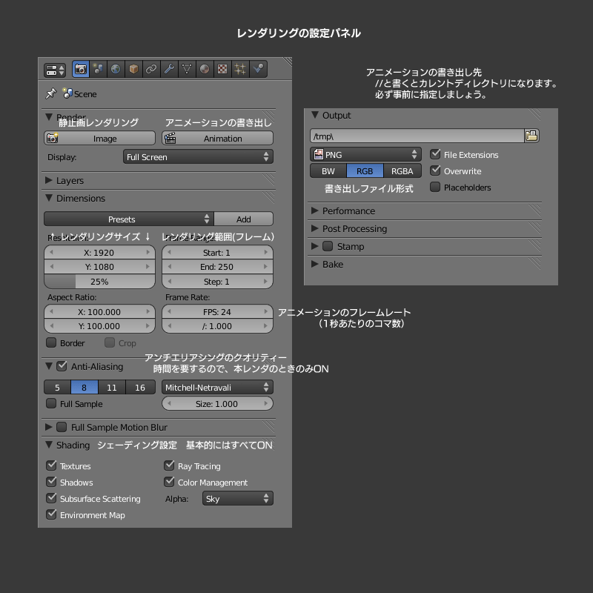
Task: Open the Texture properties checkerboard icon
Action: click(222, 70)
